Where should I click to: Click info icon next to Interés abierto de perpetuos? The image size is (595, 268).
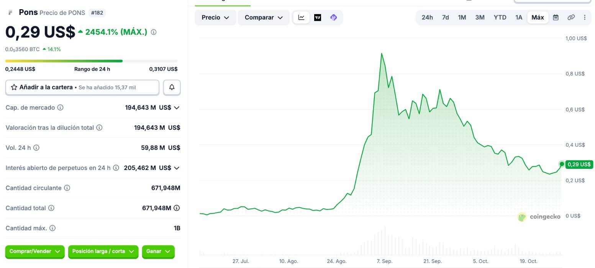pos(116,168)
